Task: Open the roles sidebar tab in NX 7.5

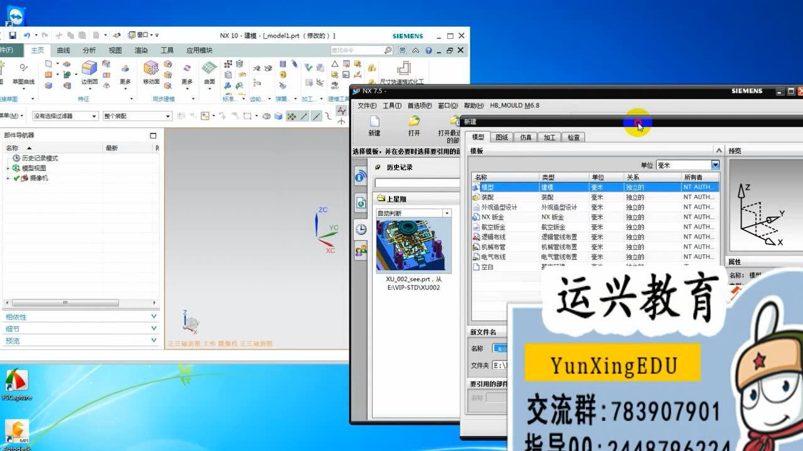Action: (x=361, y=251)
